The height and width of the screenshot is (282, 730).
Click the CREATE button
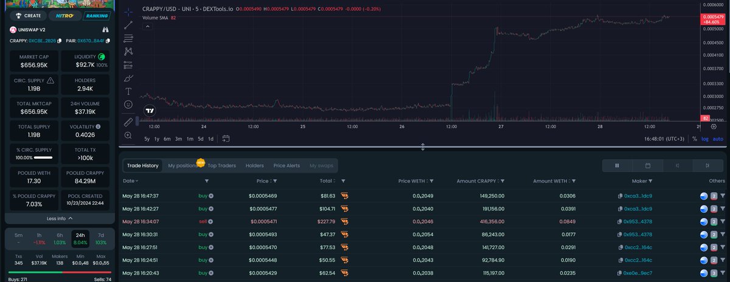29,16
